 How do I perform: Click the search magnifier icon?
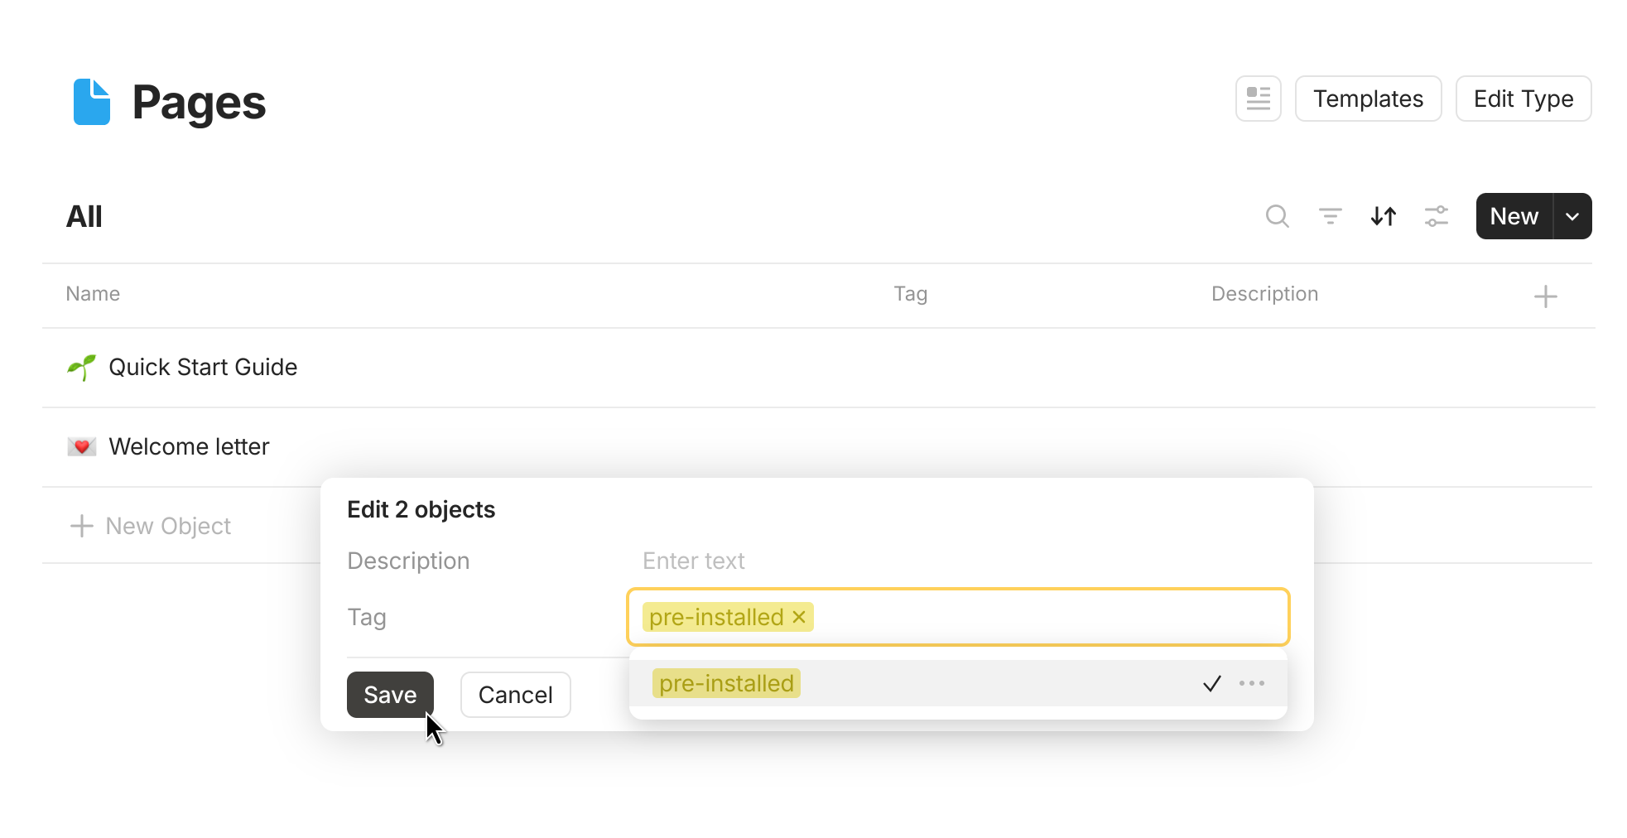click(x=1277, y=216)
